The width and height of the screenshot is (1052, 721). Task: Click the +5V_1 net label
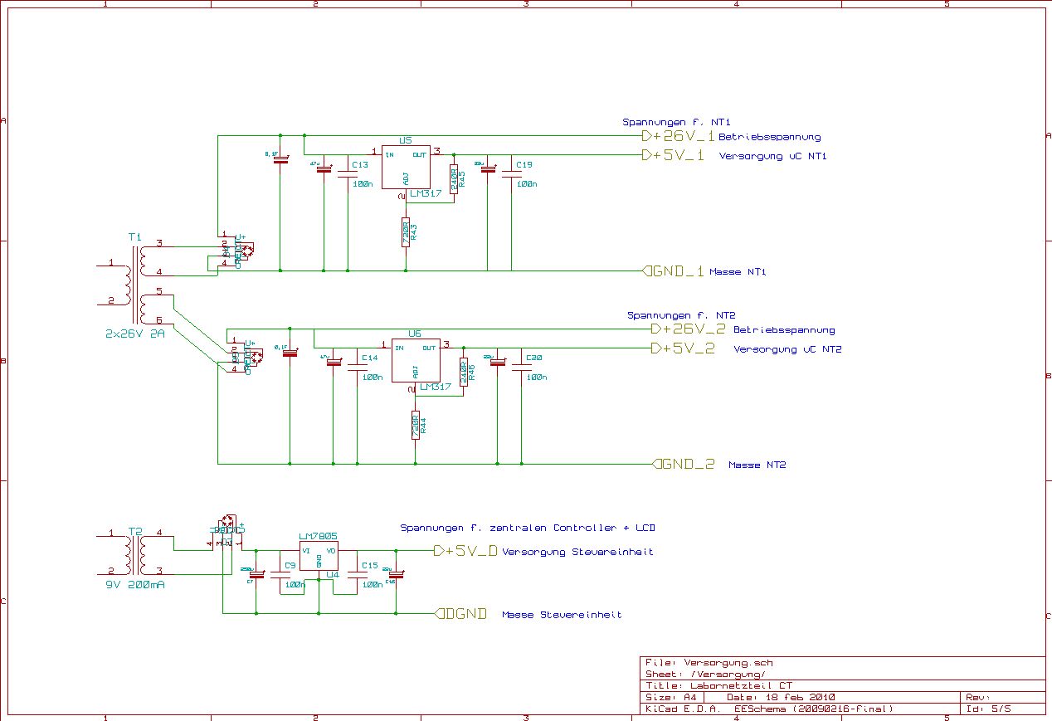pyautogui.click(x=673, y=154)
